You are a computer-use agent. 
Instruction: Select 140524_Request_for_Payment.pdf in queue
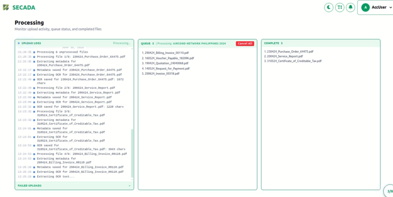(x=166, y=68)
